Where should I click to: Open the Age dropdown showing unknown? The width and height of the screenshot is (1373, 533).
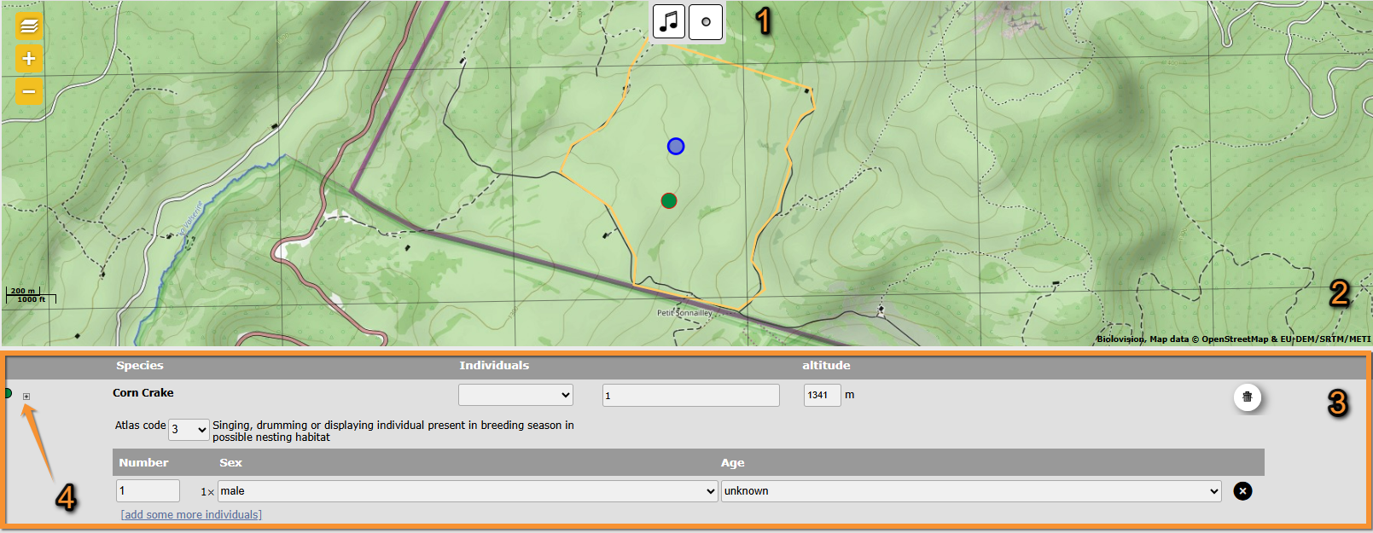[x=971, y=491]
